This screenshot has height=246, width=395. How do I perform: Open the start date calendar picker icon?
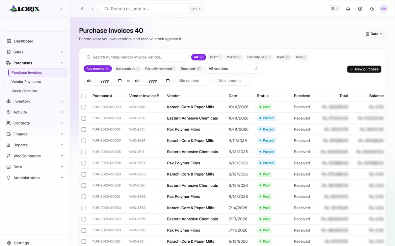coord(120,81)
